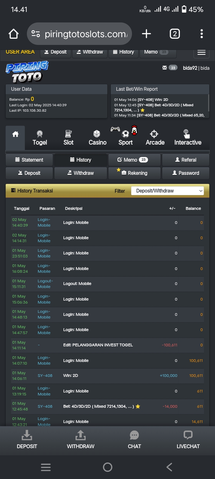Open the Togel games category
This screenshot has width=215, height=479.
40,138
